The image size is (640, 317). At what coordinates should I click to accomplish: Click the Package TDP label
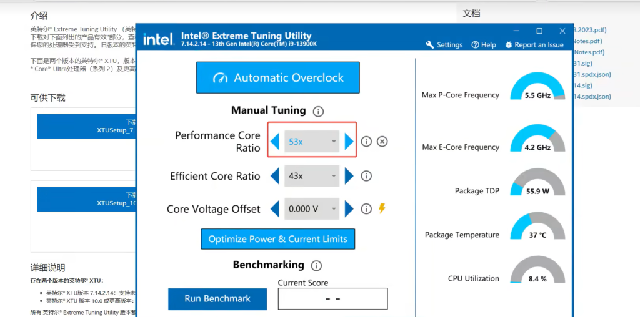click(x=477, y=191)
